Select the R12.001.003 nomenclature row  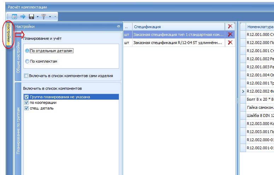[x=260, y=67]
